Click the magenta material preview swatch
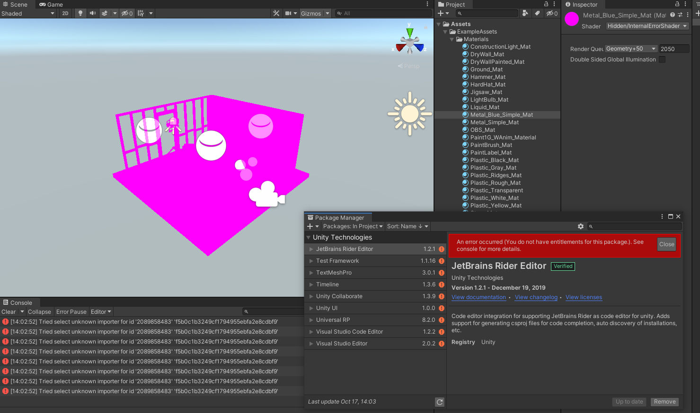 coord(572,19)
